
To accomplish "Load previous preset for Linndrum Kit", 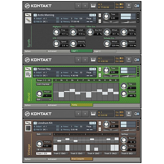I will click(91, 123).
